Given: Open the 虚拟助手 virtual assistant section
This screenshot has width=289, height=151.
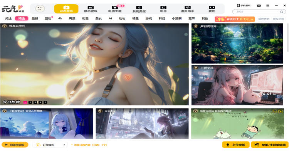Looking at the screenshot, I should (187, 9).
